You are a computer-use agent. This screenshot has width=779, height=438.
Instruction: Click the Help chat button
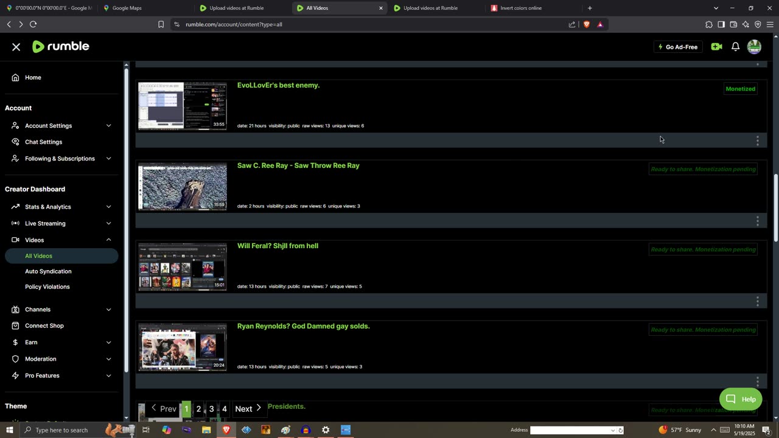(x=741, y=399)
